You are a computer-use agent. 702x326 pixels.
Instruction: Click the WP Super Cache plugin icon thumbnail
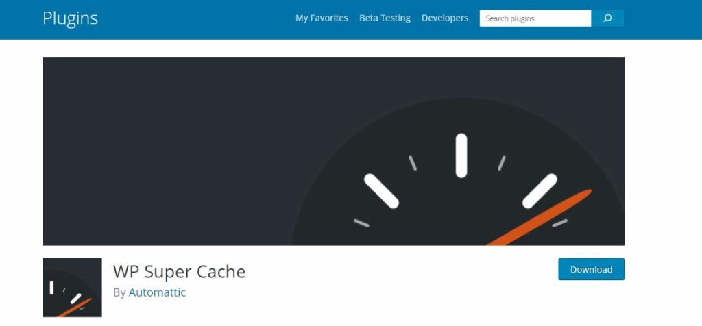coord(72,288)
